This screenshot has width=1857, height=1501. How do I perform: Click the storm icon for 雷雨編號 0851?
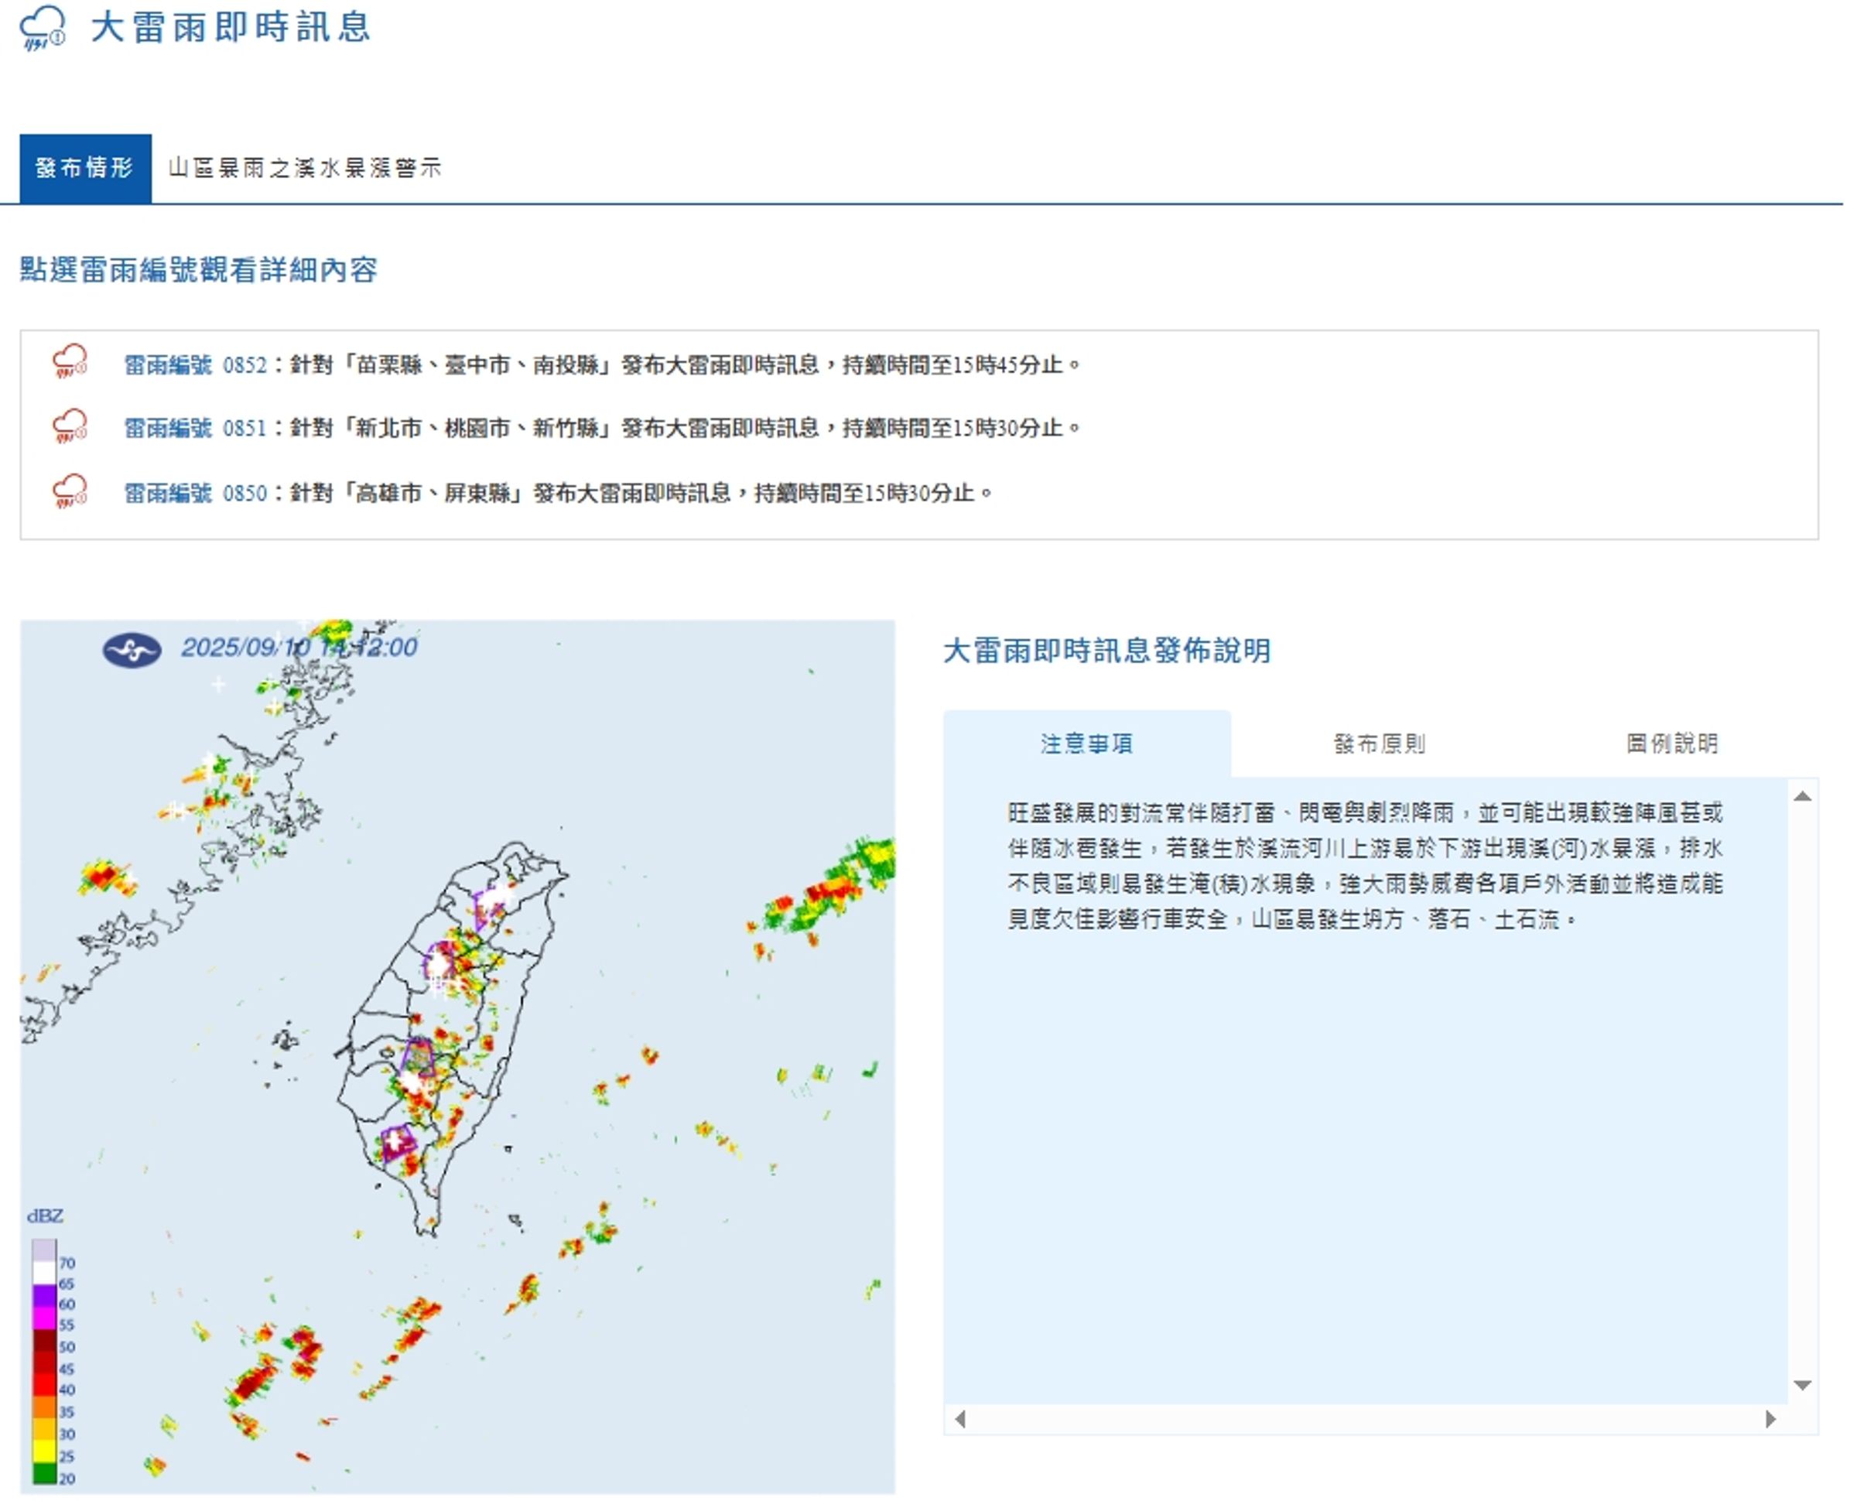pos(70,427)
